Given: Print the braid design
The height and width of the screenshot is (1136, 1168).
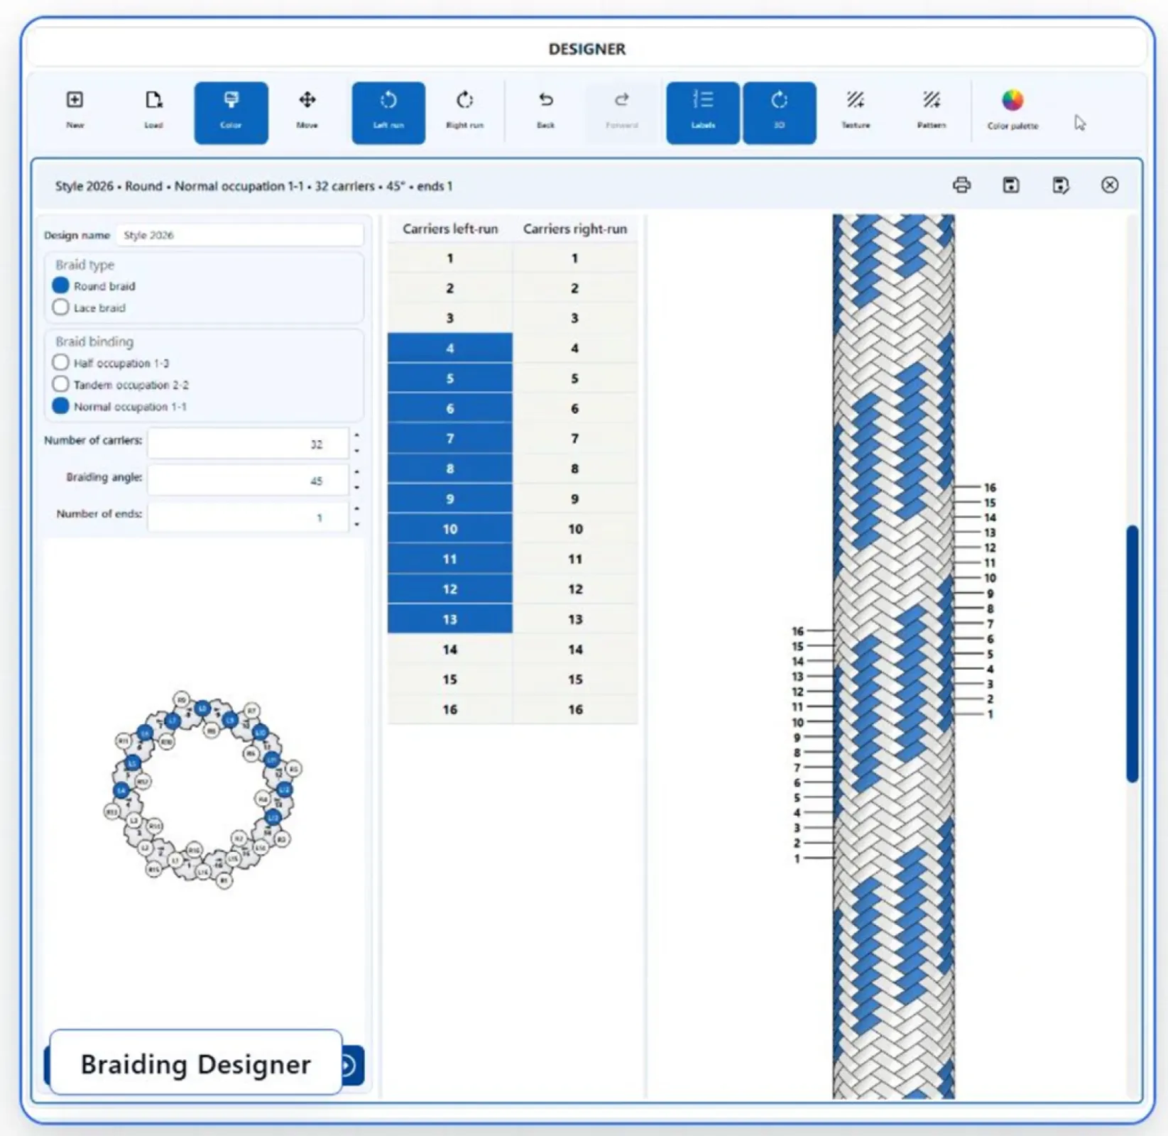Looking at the screenshot, I should tap(961, 185).
